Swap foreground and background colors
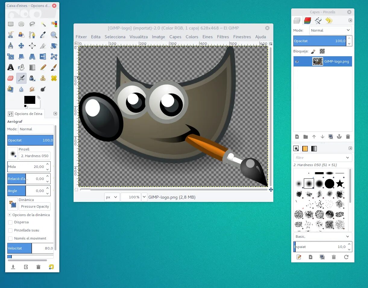 (x=39, y=98)
